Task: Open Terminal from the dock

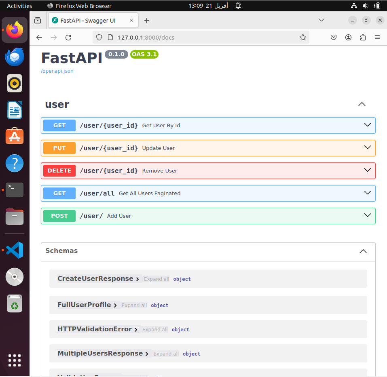Action: (15, 190)
